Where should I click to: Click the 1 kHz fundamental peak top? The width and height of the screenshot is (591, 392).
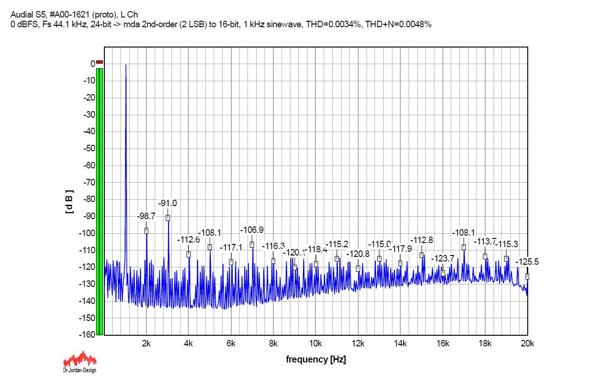[x=126, y=65]
